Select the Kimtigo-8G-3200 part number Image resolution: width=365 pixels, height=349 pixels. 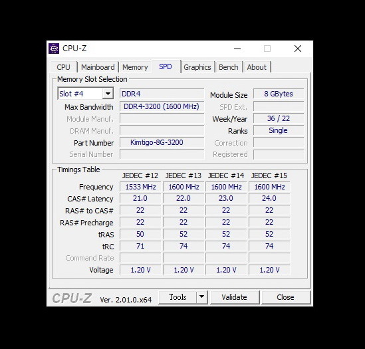[162, 142]
